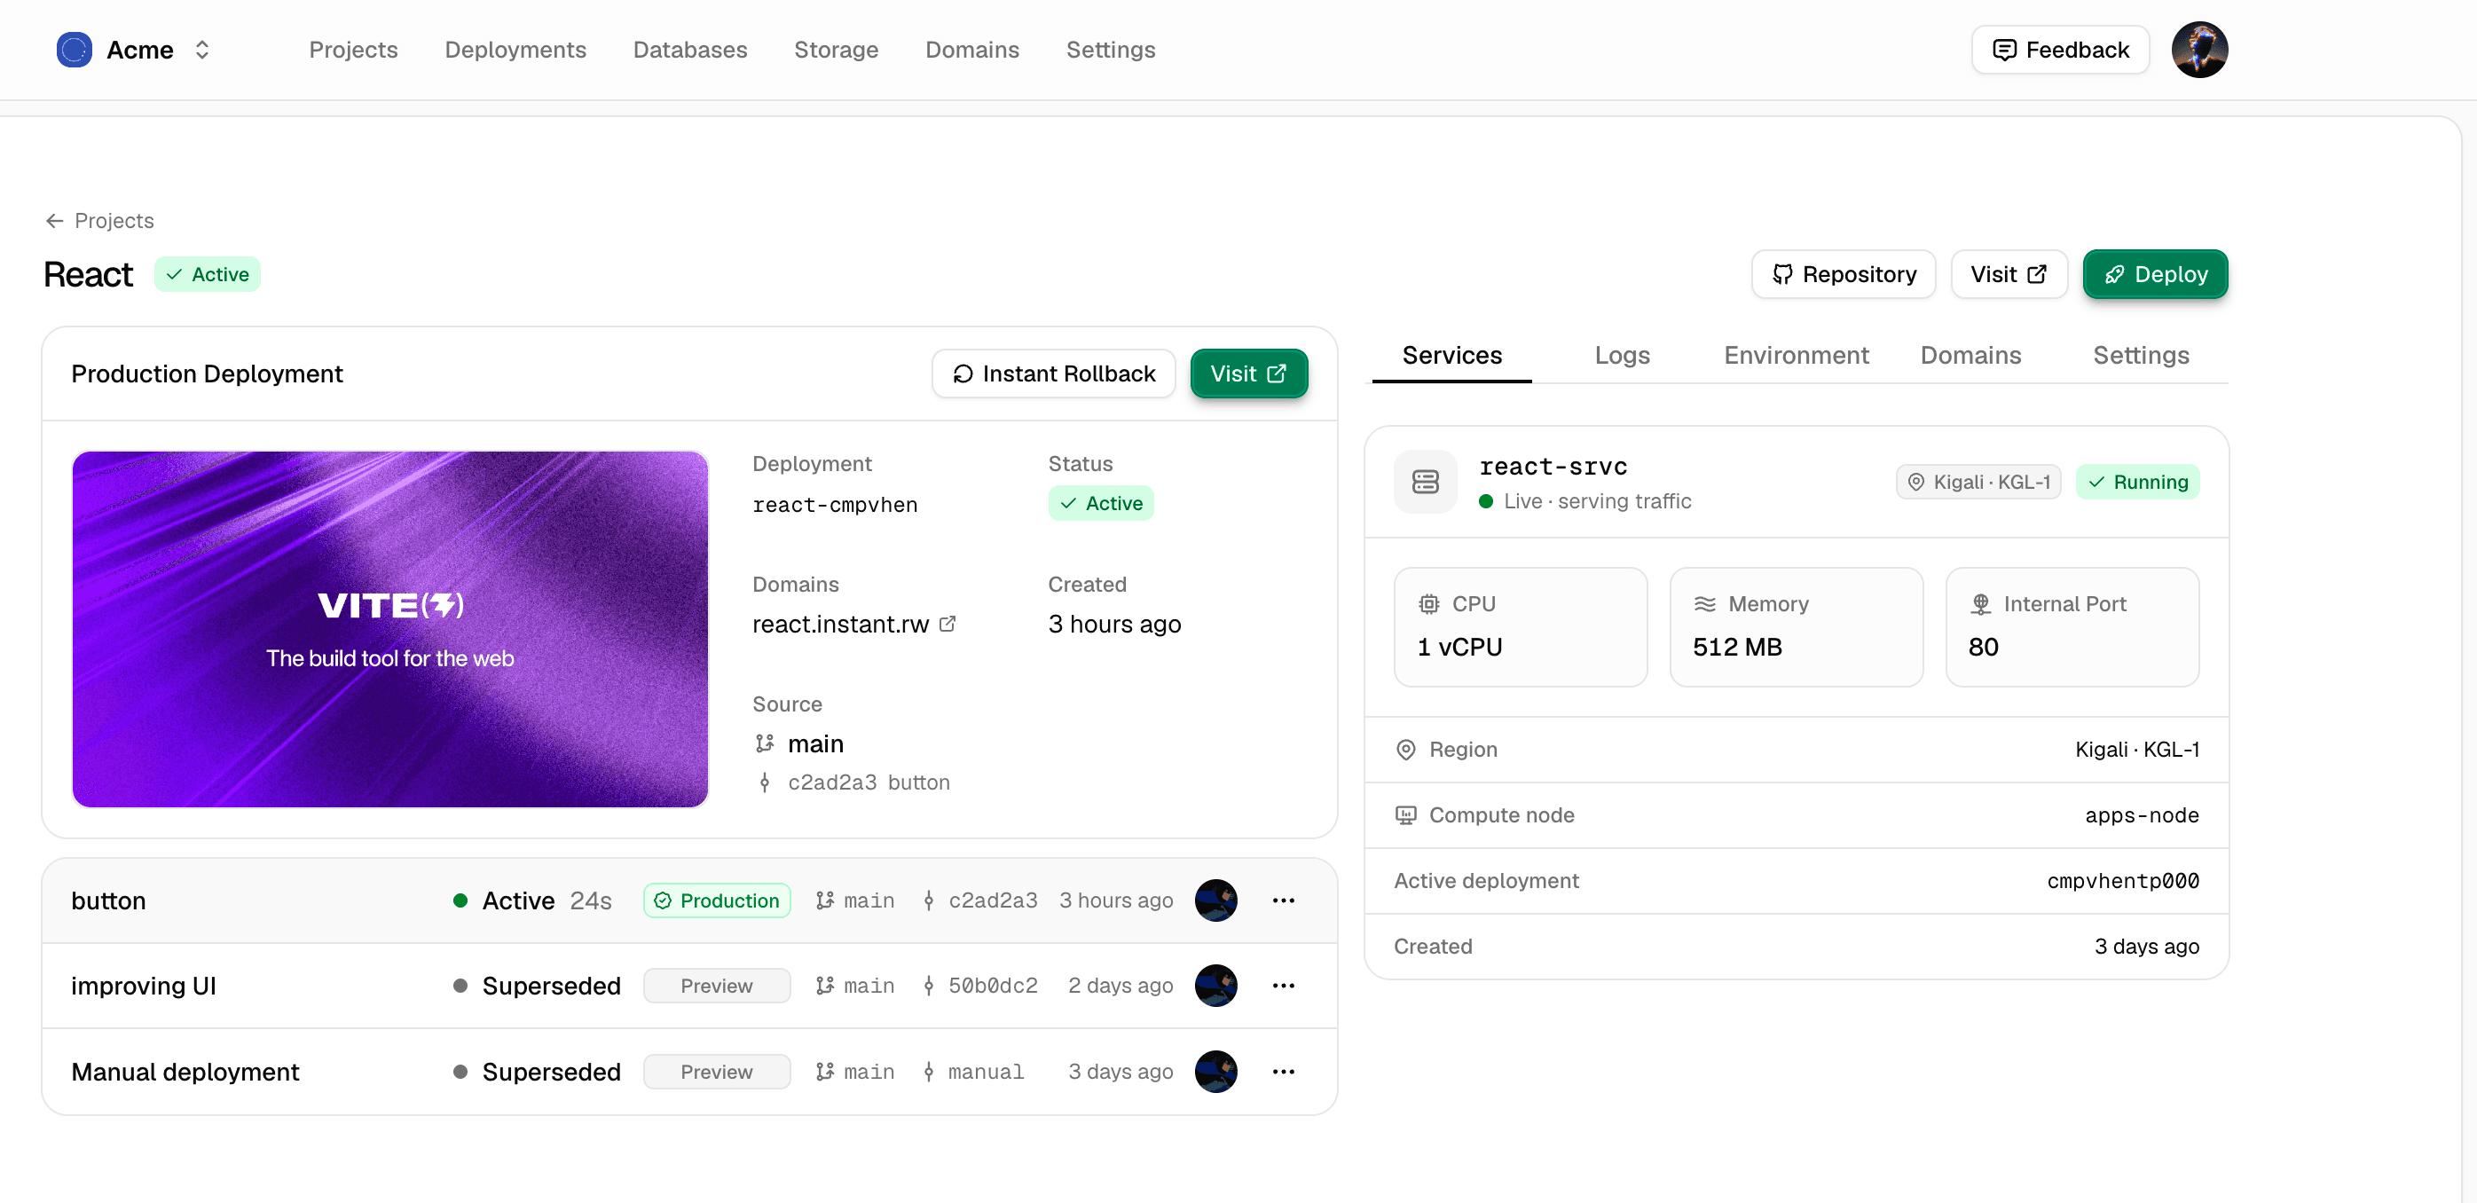The image size is (2477, 1203).
Task: Click the avatar on button deployment row
Action: (x=1215, y=901)
